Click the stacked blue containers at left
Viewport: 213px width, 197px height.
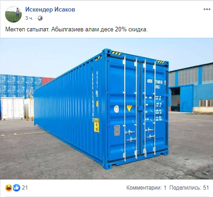coord(21,86)
